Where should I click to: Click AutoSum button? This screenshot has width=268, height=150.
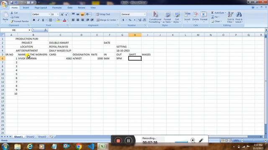click(219, 13)
